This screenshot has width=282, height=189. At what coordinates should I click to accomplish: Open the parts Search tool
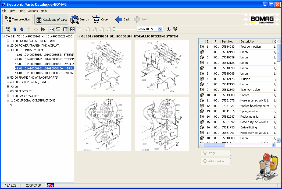pos(79,19)
